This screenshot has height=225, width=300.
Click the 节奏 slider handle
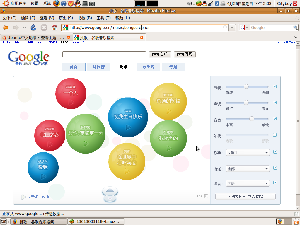(x=246, y=86)
